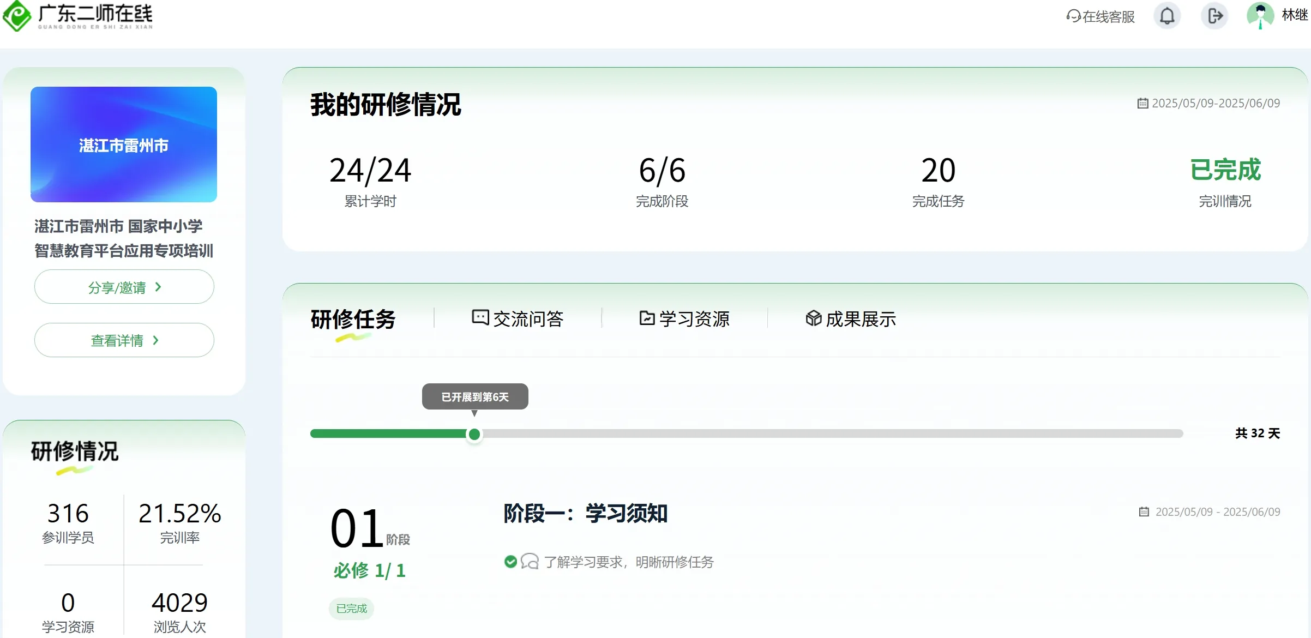1311x638 pixels.
Task: Click the chat bubble icon on task
Action: click(x=530, y=562)
